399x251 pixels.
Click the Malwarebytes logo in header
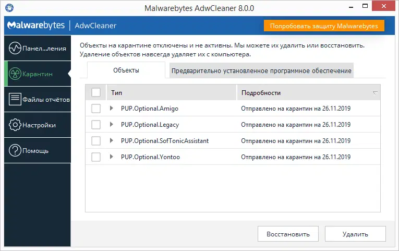36,26
